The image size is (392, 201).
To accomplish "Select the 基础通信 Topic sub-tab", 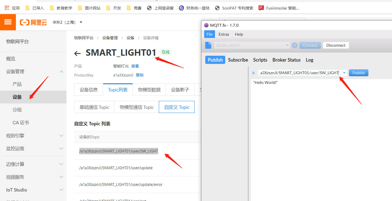I will (94, 107).
